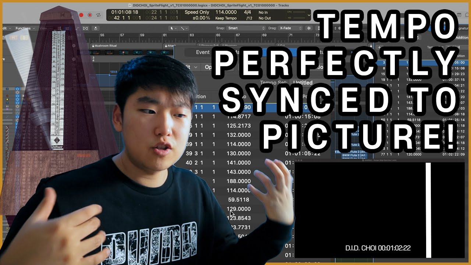Select the 129.0000 tempo value
Image resolution: width=471 pixels, height=265 pixels.
click(239, 209)
